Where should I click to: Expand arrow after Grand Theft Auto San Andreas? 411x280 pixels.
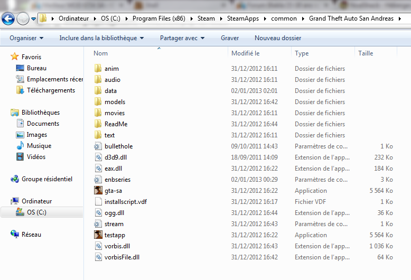[400, 18]
